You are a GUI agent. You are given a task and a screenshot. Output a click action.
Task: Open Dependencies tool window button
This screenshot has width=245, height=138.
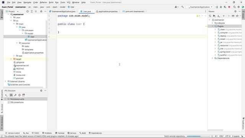pyautogui.click(x=95, y=133)
